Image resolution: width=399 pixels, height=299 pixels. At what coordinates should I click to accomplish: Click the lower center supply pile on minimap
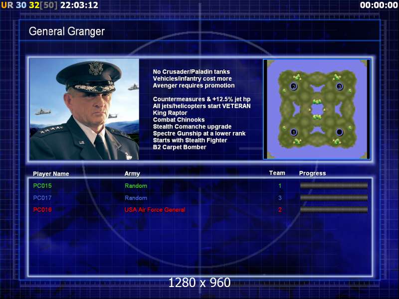coord(317,117)
